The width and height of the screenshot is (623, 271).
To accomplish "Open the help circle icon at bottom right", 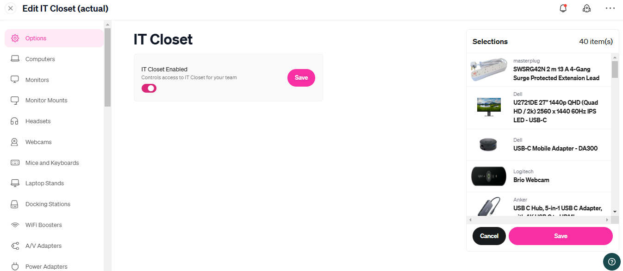I will tap(611, 262).
